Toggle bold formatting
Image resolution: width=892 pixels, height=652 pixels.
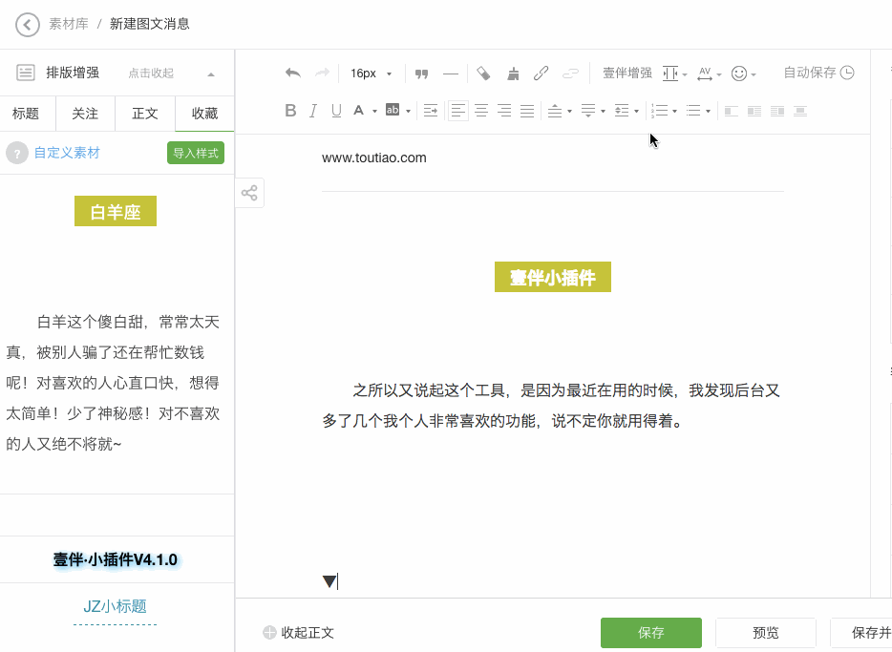tap(290, 111)
